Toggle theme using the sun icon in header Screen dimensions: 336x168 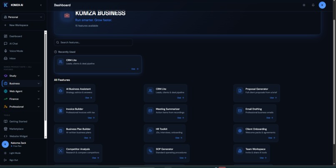click(x=304, y=5)
